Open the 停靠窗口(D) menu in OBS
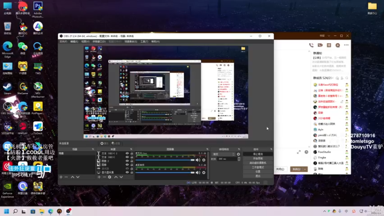 tap(99, 42)
